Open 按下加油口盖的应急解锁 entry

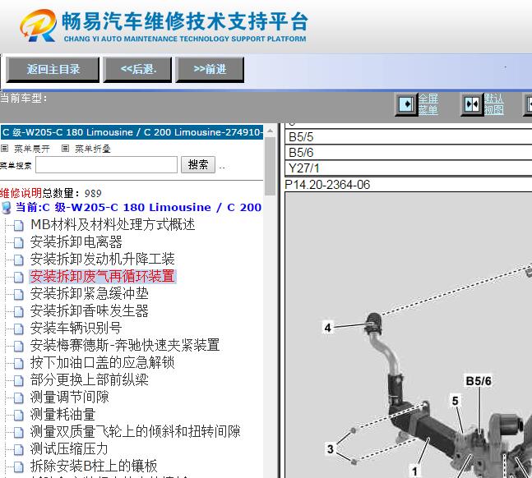point(103,362)
